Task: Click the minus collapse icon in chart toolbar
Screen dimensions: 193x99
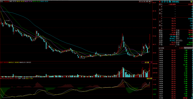Action: [152, 2]
